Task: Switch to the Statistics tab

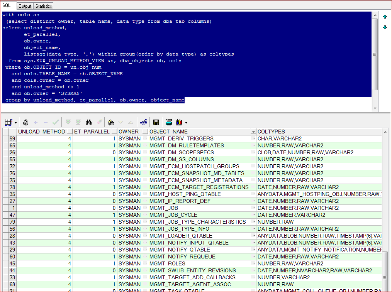Action: [44, 6]
